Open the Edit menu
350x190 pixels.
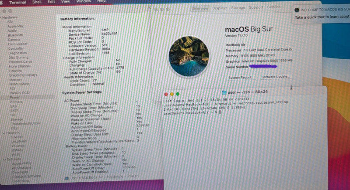[51, 2]
